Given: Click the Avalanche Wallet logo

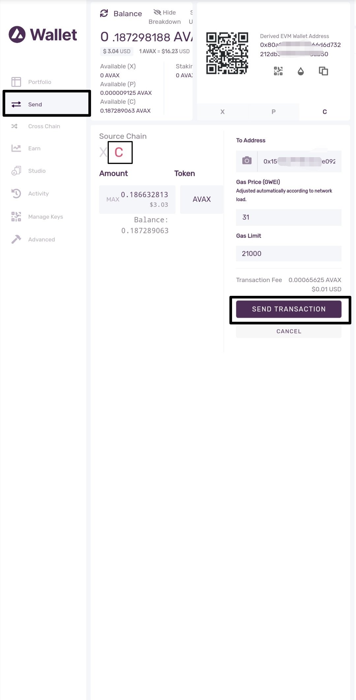Looking at the screenshot, I should tap(43, 35).
